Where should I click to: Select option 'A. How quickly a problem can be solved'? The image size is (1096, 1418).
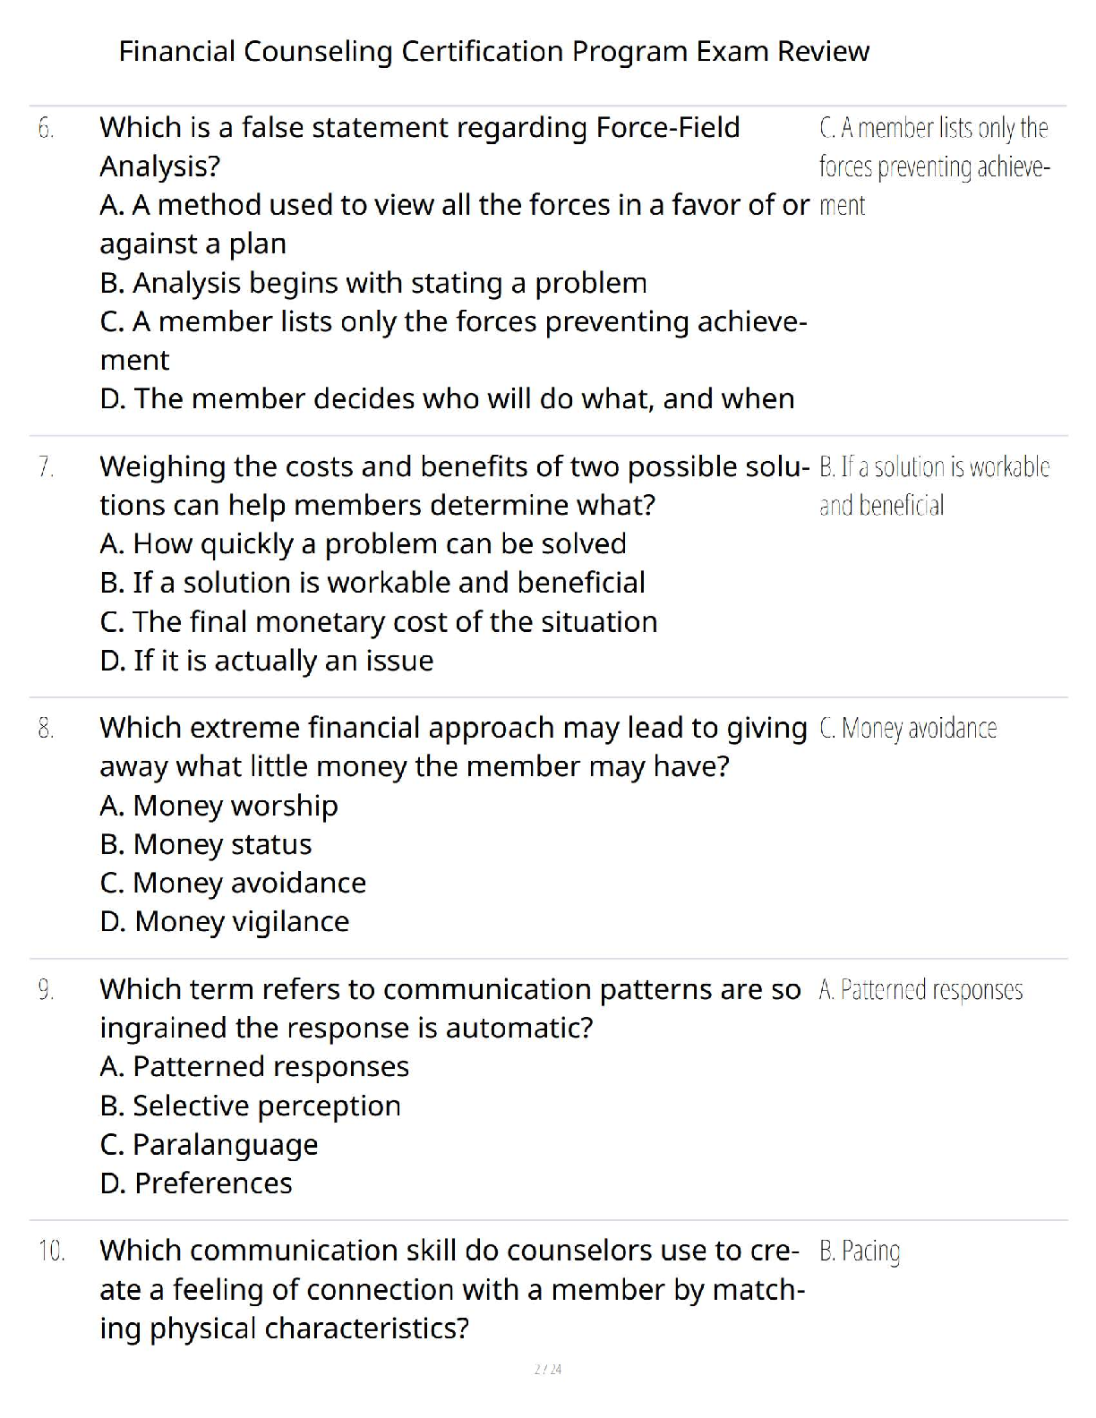[363, 543]
